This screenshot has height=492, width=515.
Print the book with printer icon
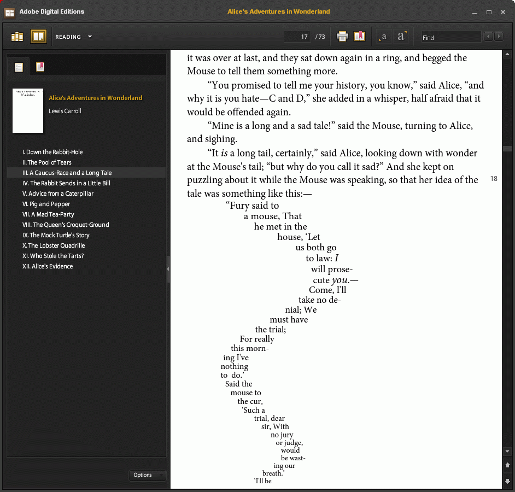[342, 36]
